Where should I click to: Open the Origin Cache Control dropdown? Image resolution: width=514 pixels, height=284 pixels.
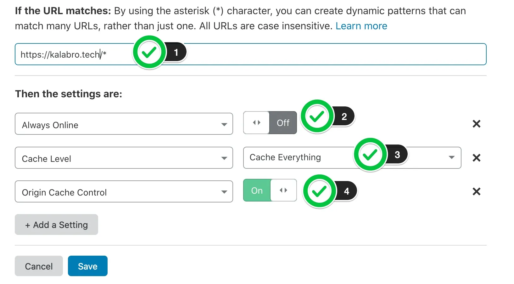click(124, 191)
